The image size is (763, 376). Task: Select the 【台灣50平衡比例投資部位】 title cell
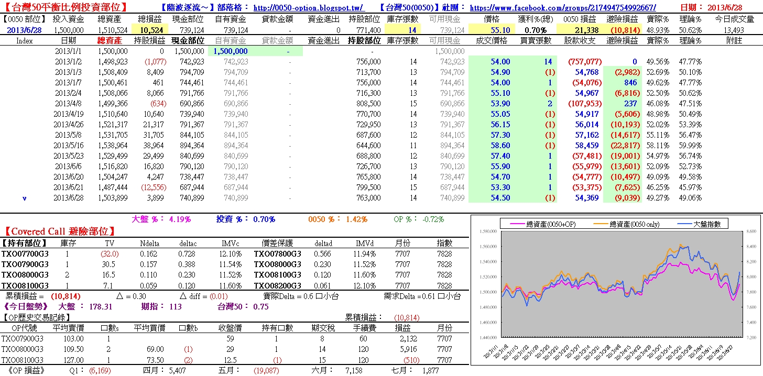[66, 7]
